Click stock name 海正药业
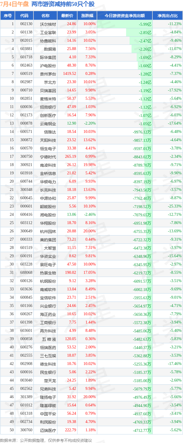 tap(48, 314)
